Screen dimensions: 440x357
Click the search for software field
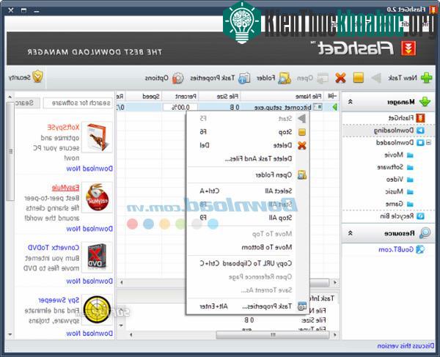(x=78, y=103)
